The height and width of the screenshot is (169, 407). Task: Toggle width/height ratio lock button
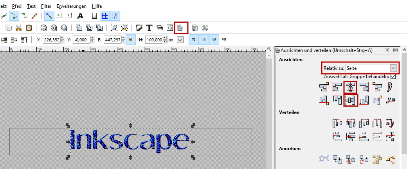pos(130,39)
